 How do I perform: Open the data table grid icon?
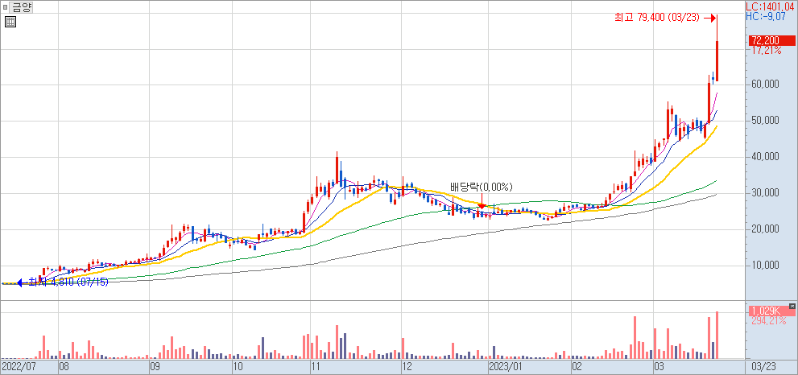click(x=10, y=22)
